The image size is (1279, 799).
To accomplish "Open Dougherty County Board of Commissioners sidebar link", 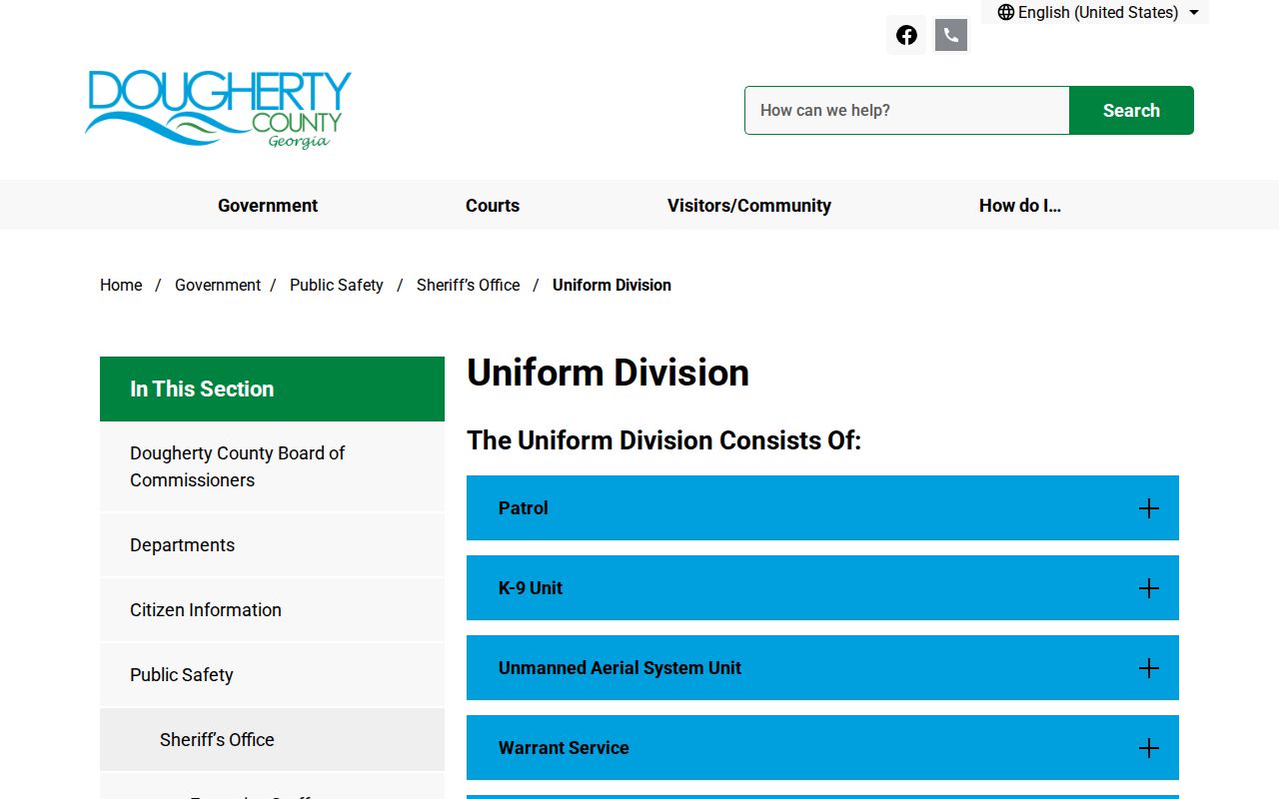I will (272, 466).
